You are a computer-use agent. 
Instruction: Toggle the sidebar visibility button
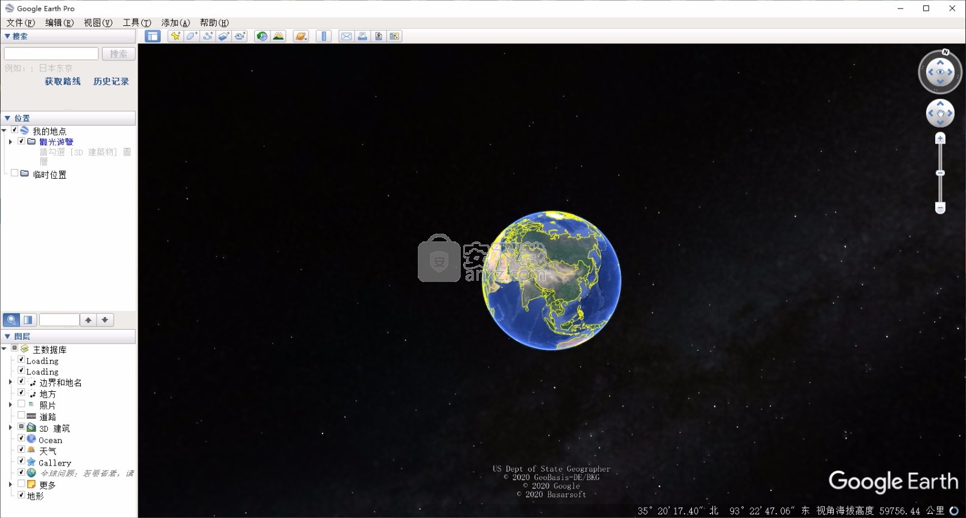tap(153, 36)
